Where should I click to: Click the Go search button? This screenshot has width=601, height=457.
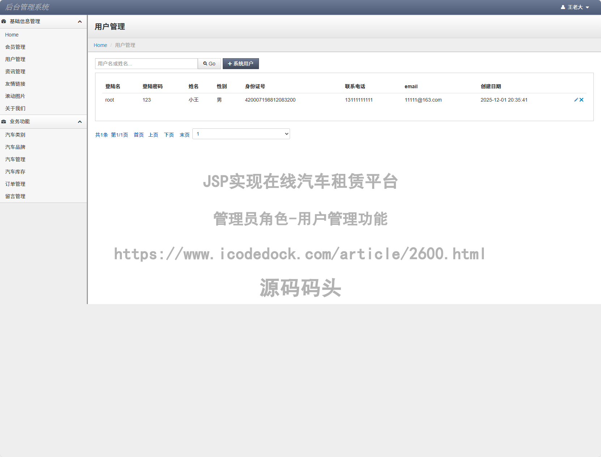coord(209,63)
